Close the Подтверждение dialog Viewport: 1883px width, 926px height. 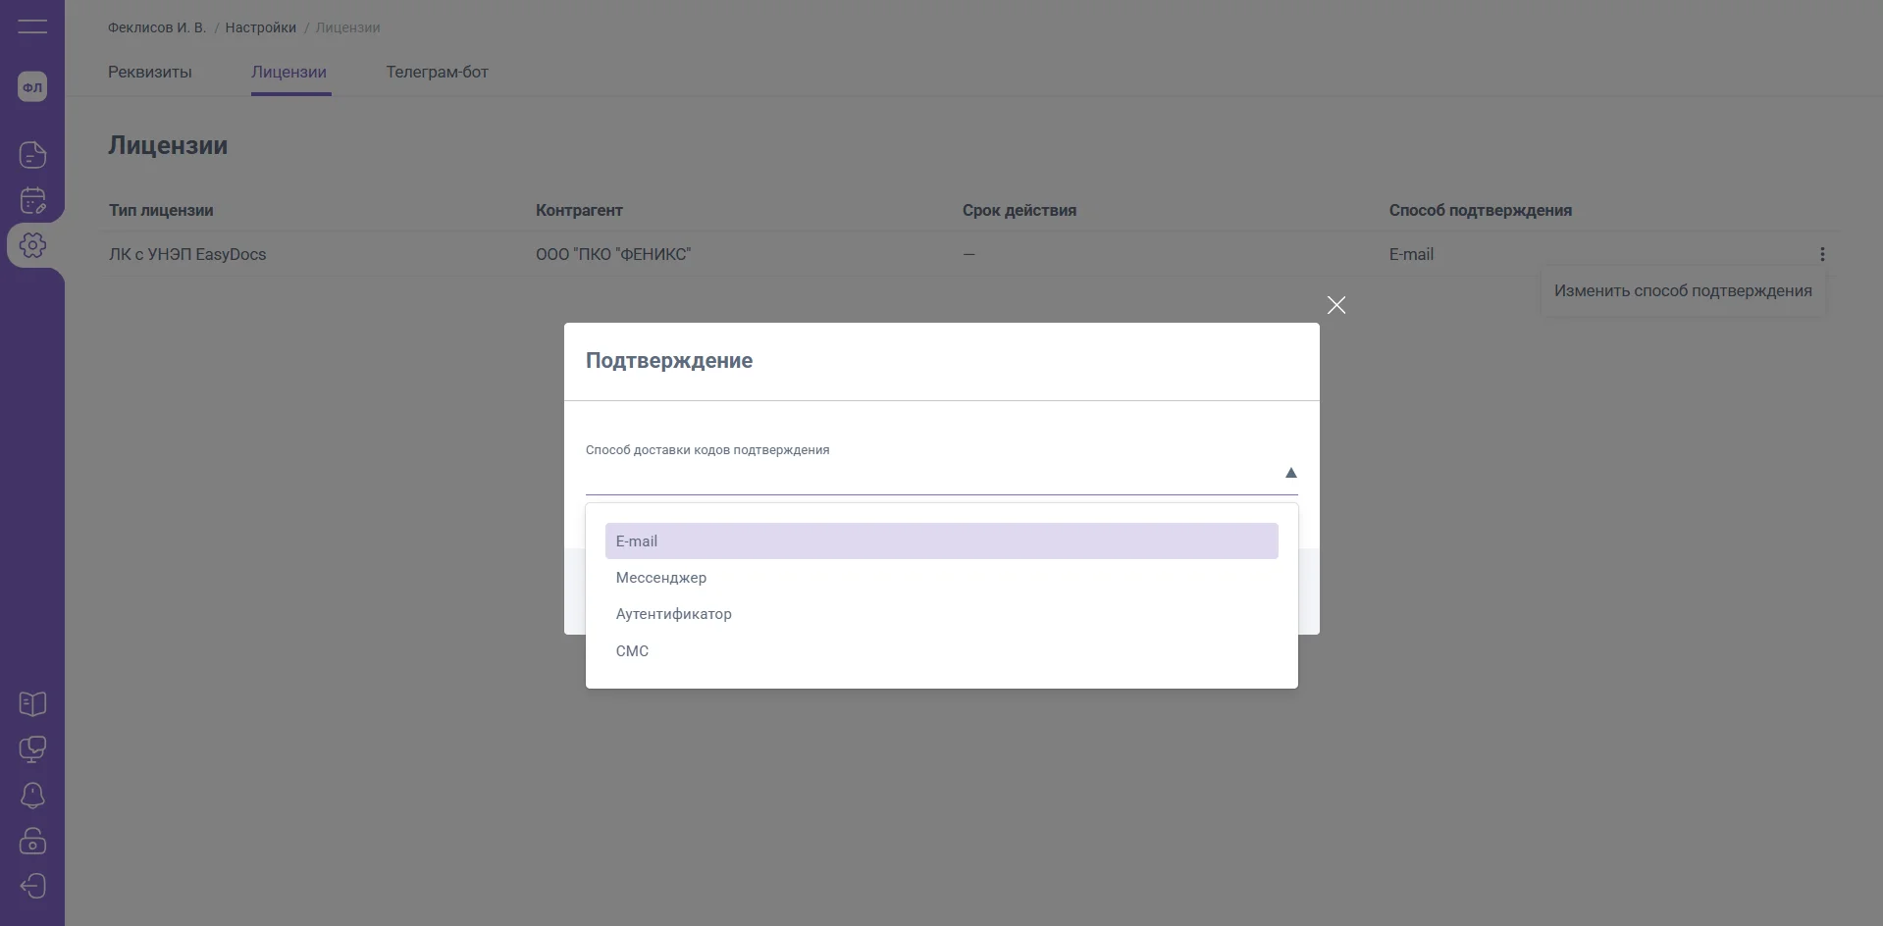click(x=1335, y=305)
